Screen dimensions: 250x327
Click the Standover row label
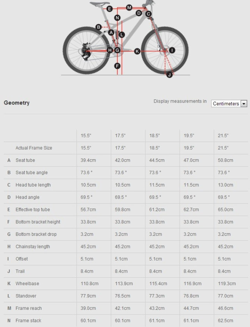[x=25, y=296]
